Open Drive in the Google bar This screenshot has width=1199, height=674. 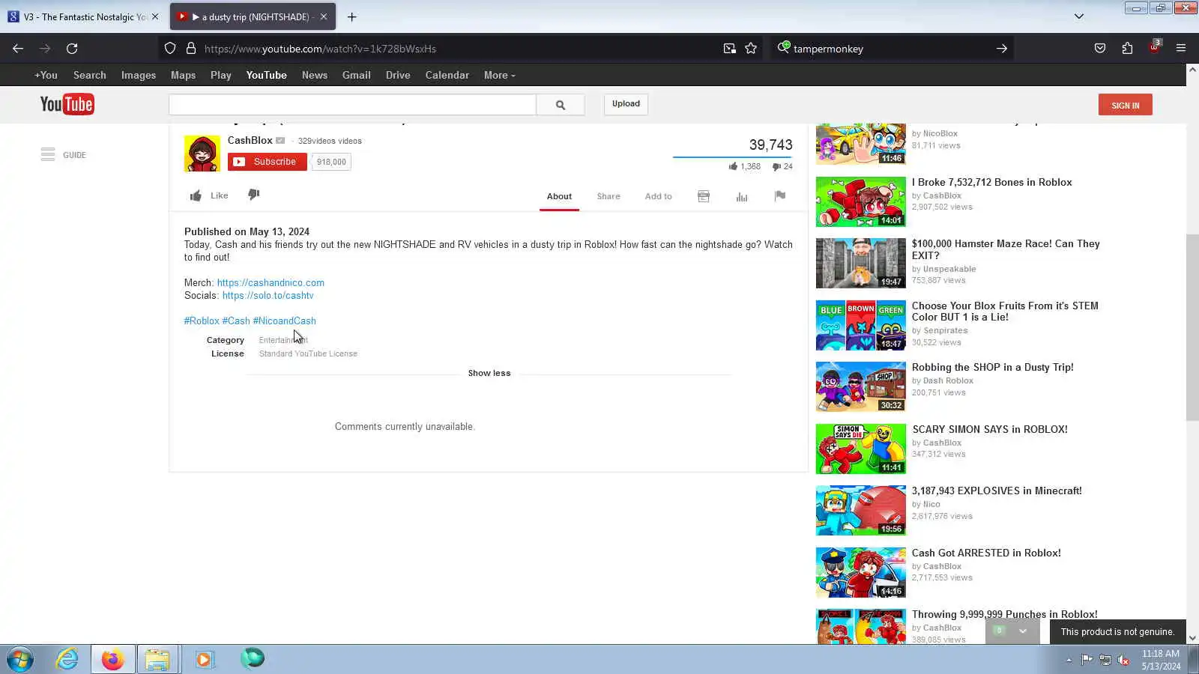click(x=398, y=75)
